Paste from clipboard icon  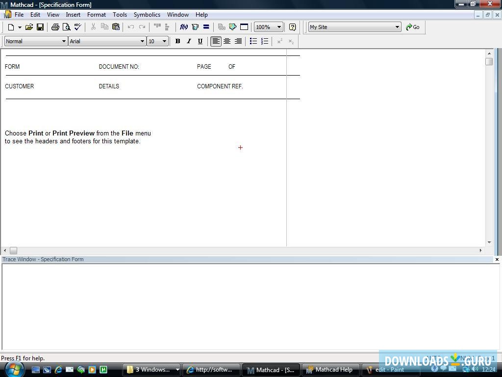[116, 27]
